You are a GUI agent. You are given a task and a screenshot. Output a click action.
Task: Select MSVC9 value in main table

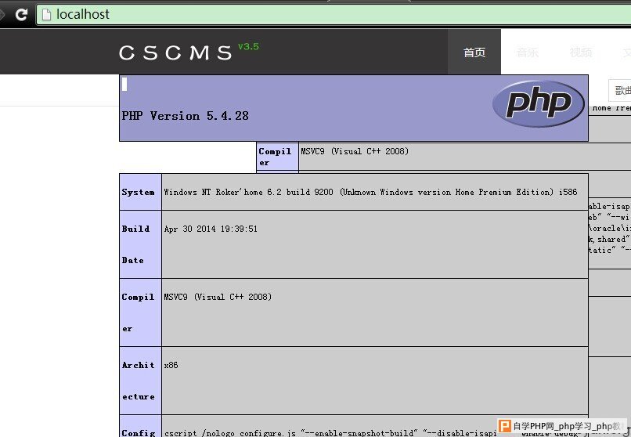click(x=218, y=297)
